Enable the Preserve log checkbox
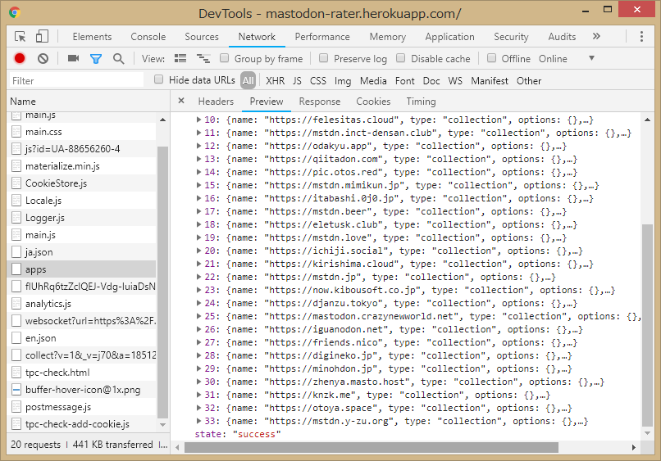 pyautogui.click(x=324, y=58)
